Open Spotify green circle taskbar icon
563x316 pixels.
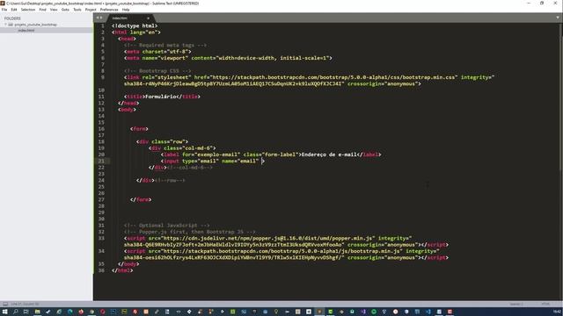374,312
